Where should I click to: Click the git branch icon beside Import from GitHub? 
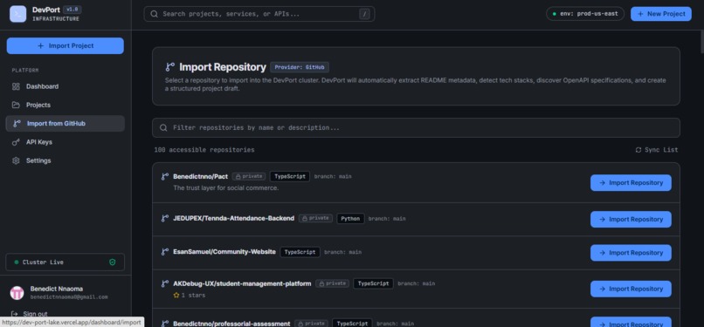point(17,124)
